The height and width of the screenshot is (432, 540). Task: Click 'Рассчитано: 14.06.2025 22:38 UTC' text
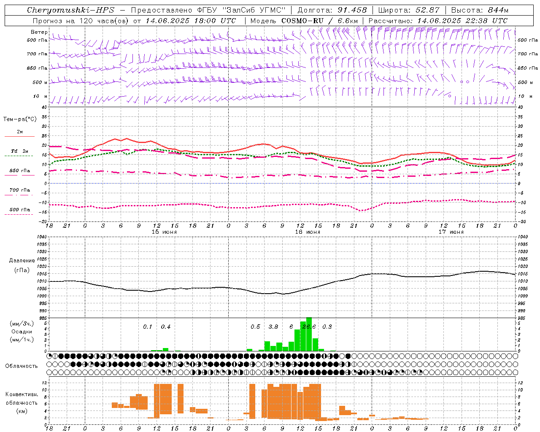coord(438,21)
